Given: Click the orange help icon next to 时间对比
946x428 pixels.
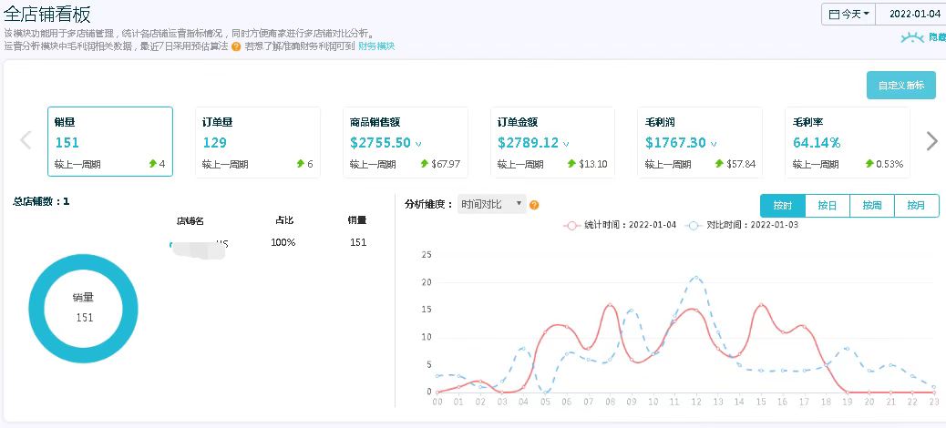Looking at the screenshot, I should 534,205.
